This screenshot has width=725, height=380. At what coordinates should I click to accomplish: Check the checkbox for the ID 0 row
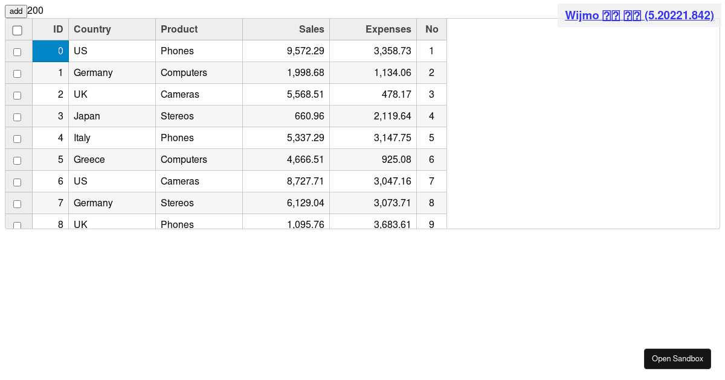pos(18,52)
